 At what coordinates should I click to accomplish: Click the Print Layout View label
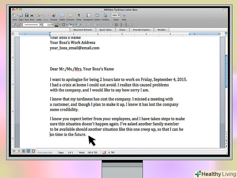[x=45, y=153]
